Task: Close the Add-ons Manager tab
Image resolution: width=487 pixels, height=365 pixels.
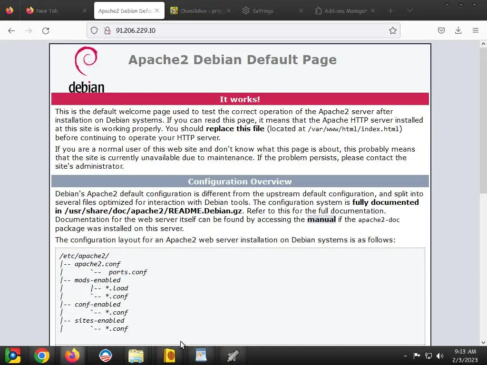Action: coord(373,11)
